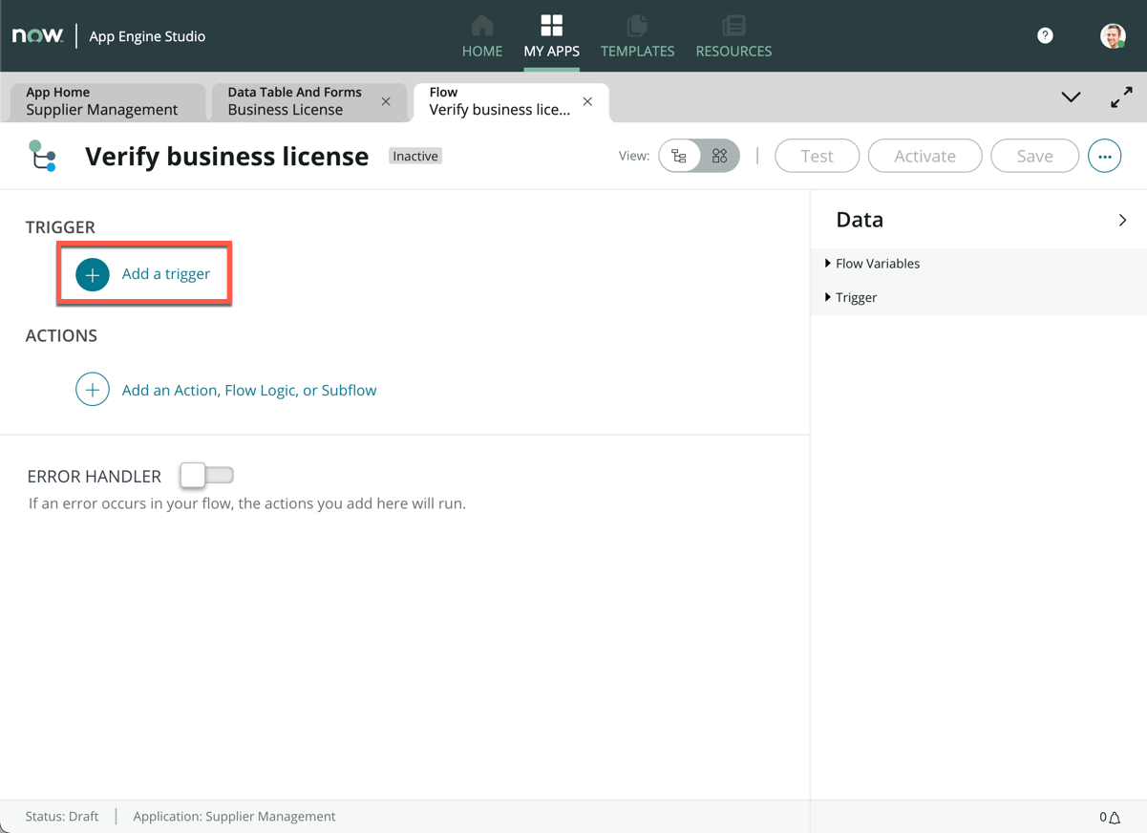Collapse the Data panel chevron
1147x833 pixels.
pos(1122,221)
